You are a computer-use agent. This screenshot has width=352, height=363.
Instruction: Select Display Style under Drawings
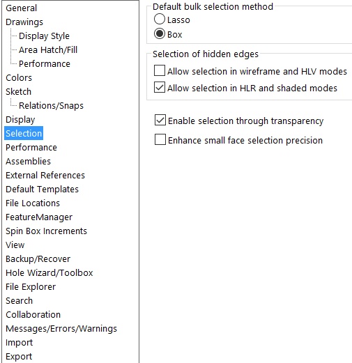pyautogui.click(x=44, y=36)
